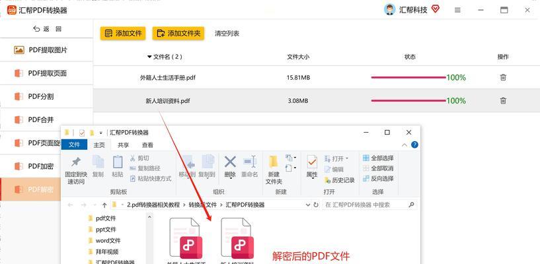Clear the list with 清空列表
The height and width of the screenshot is (264, 540).
click(227, 34)
